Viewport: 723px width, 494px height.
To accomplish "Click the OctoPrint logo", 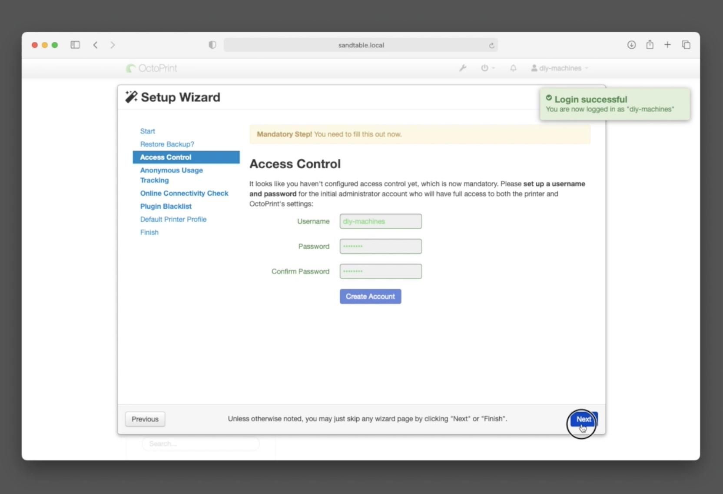I will [x=151, y=68].
